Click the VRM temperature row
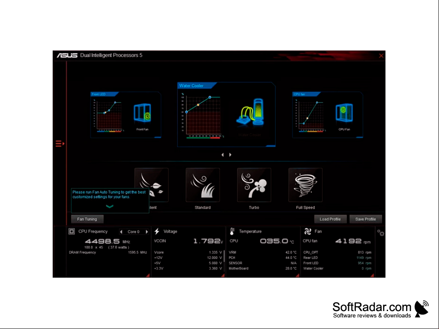Viewport: 439px width, 329px height. coord(263,252)
